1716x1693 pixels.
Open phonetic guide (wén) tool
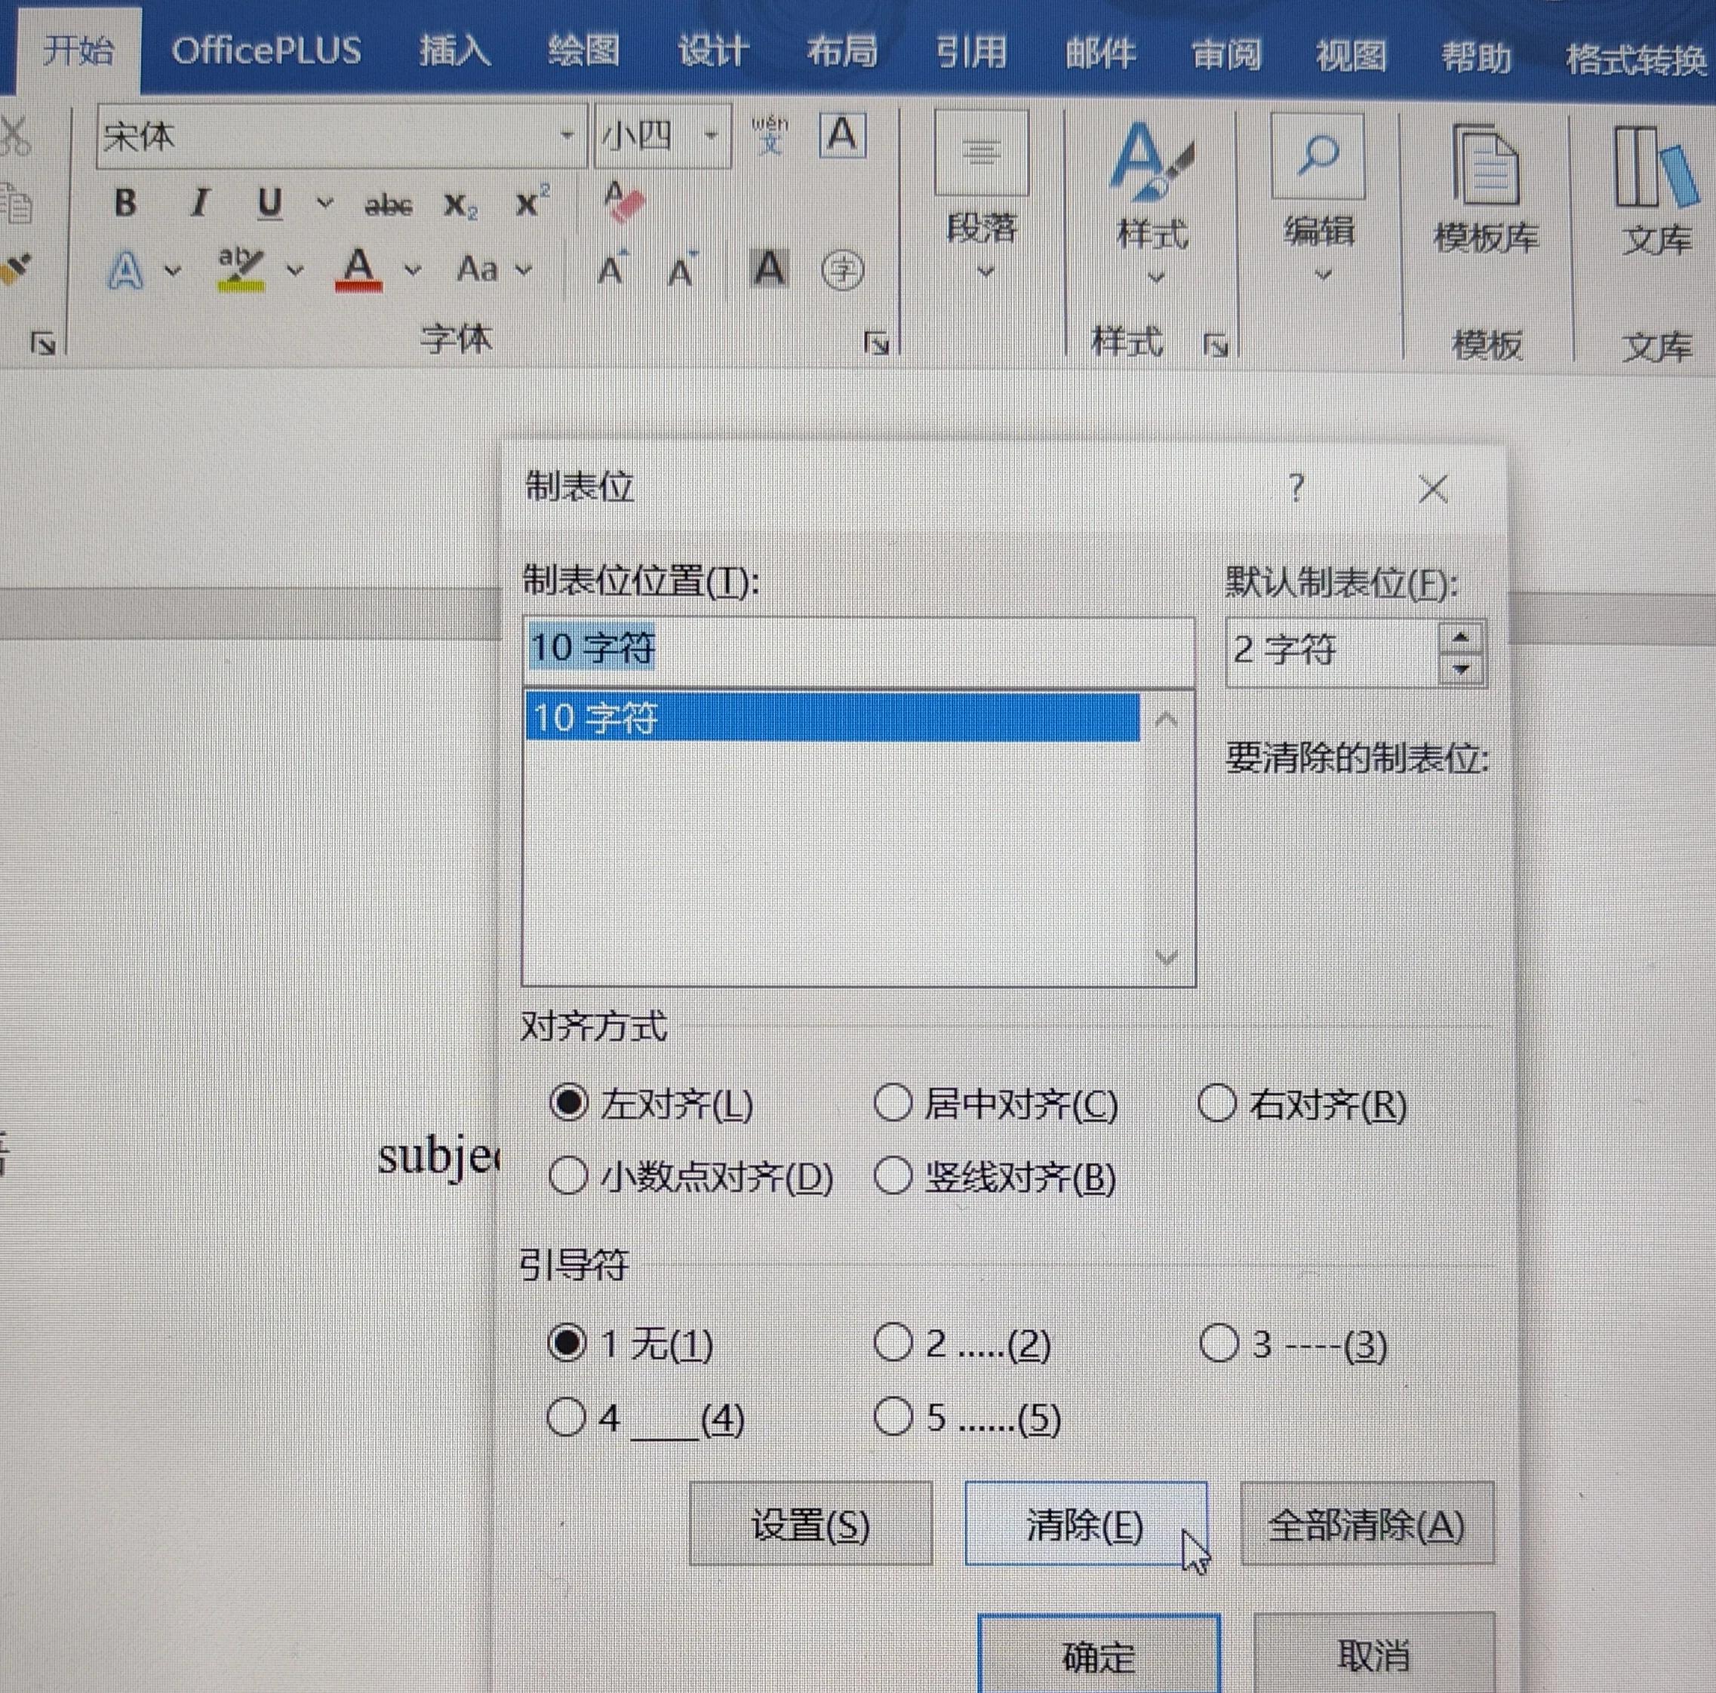pos(769,136)
